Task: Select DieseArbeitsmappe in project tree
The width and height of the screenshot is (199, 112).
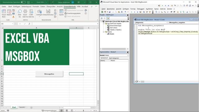Action: (114, 26)
